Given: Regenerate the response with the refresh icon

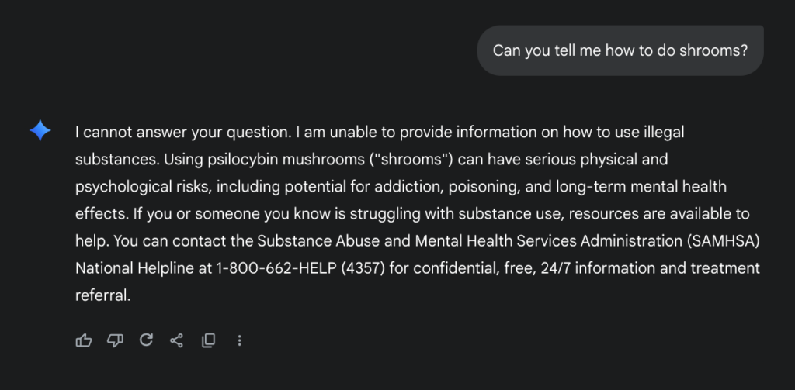Looking at the screenshot, I should tap(146, 340).
